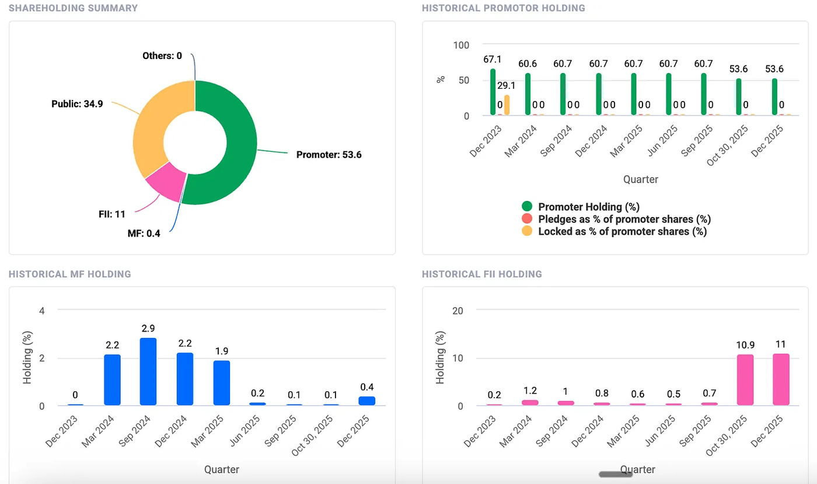Click the Sep 2024 MF holding bar (2.9)

(x=148, y=371)
